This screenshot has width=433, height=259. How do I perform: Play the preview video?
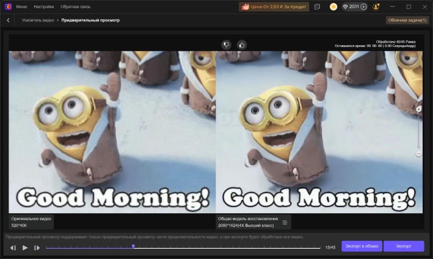[25, 247]
